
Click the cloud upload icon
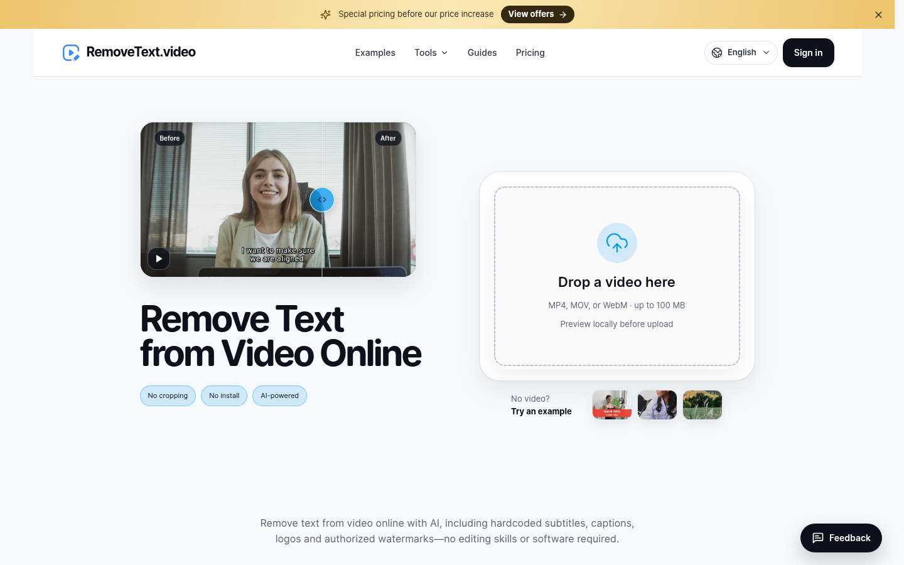[616, 243]
